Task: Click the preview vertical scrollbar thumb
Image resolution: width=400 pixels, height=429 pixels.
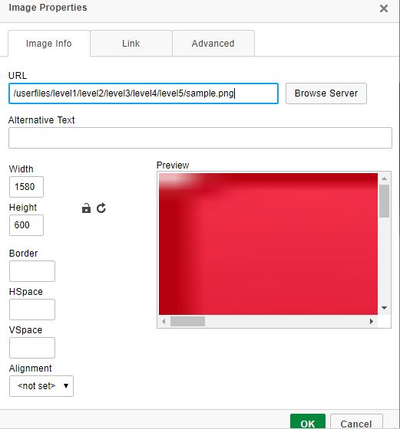Action: [x=384, y=201]
